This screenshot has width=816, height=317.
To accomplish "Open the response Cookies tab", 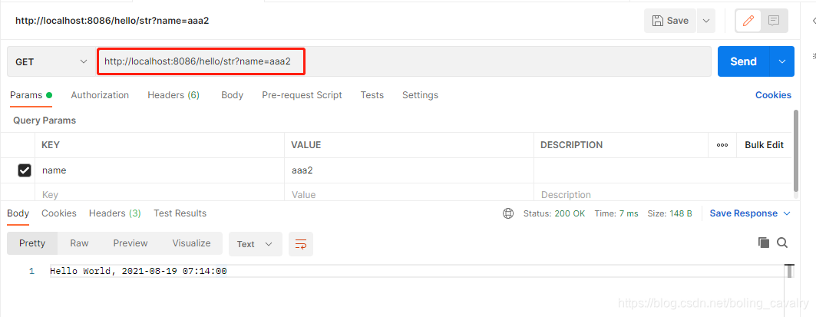I will (59, 213).
